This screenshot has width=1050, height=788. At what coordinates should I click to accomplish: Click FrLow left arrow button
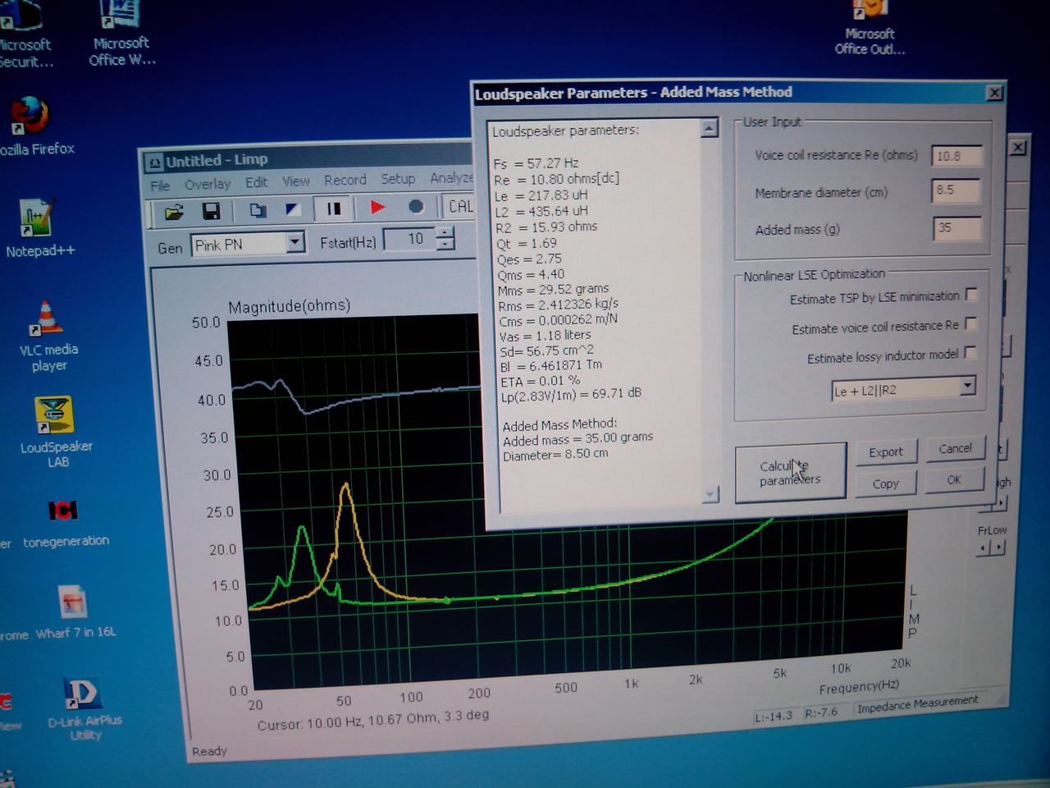(x=984, y=547)
